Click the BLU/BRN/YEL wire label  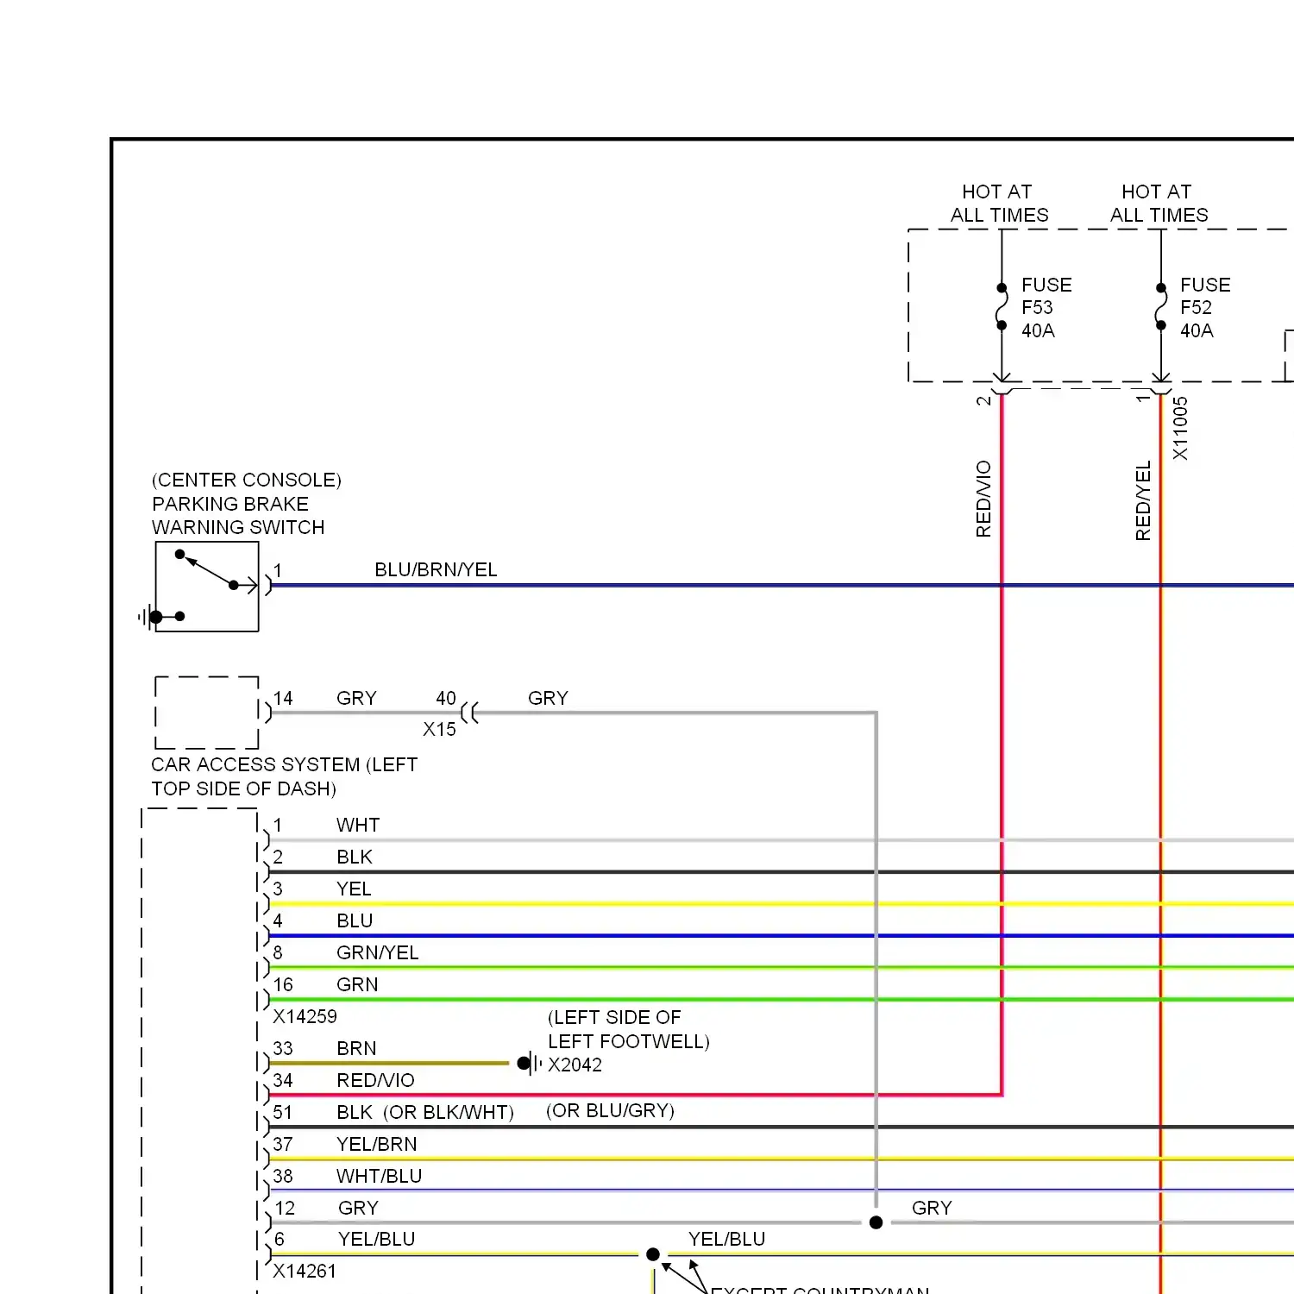point(436,570)
